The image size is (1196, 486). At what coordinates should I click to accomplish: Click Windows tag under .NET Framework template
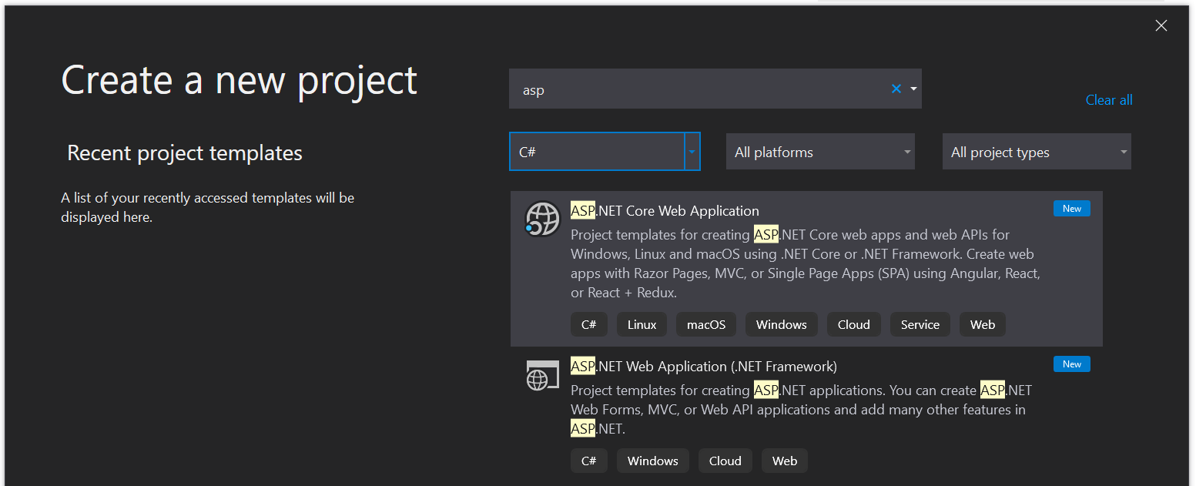click(653, 461)
